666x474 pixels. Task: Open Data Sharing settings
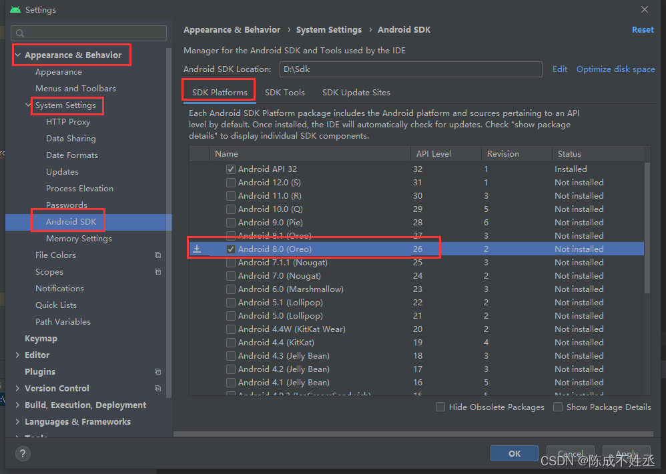click(71, 139)
